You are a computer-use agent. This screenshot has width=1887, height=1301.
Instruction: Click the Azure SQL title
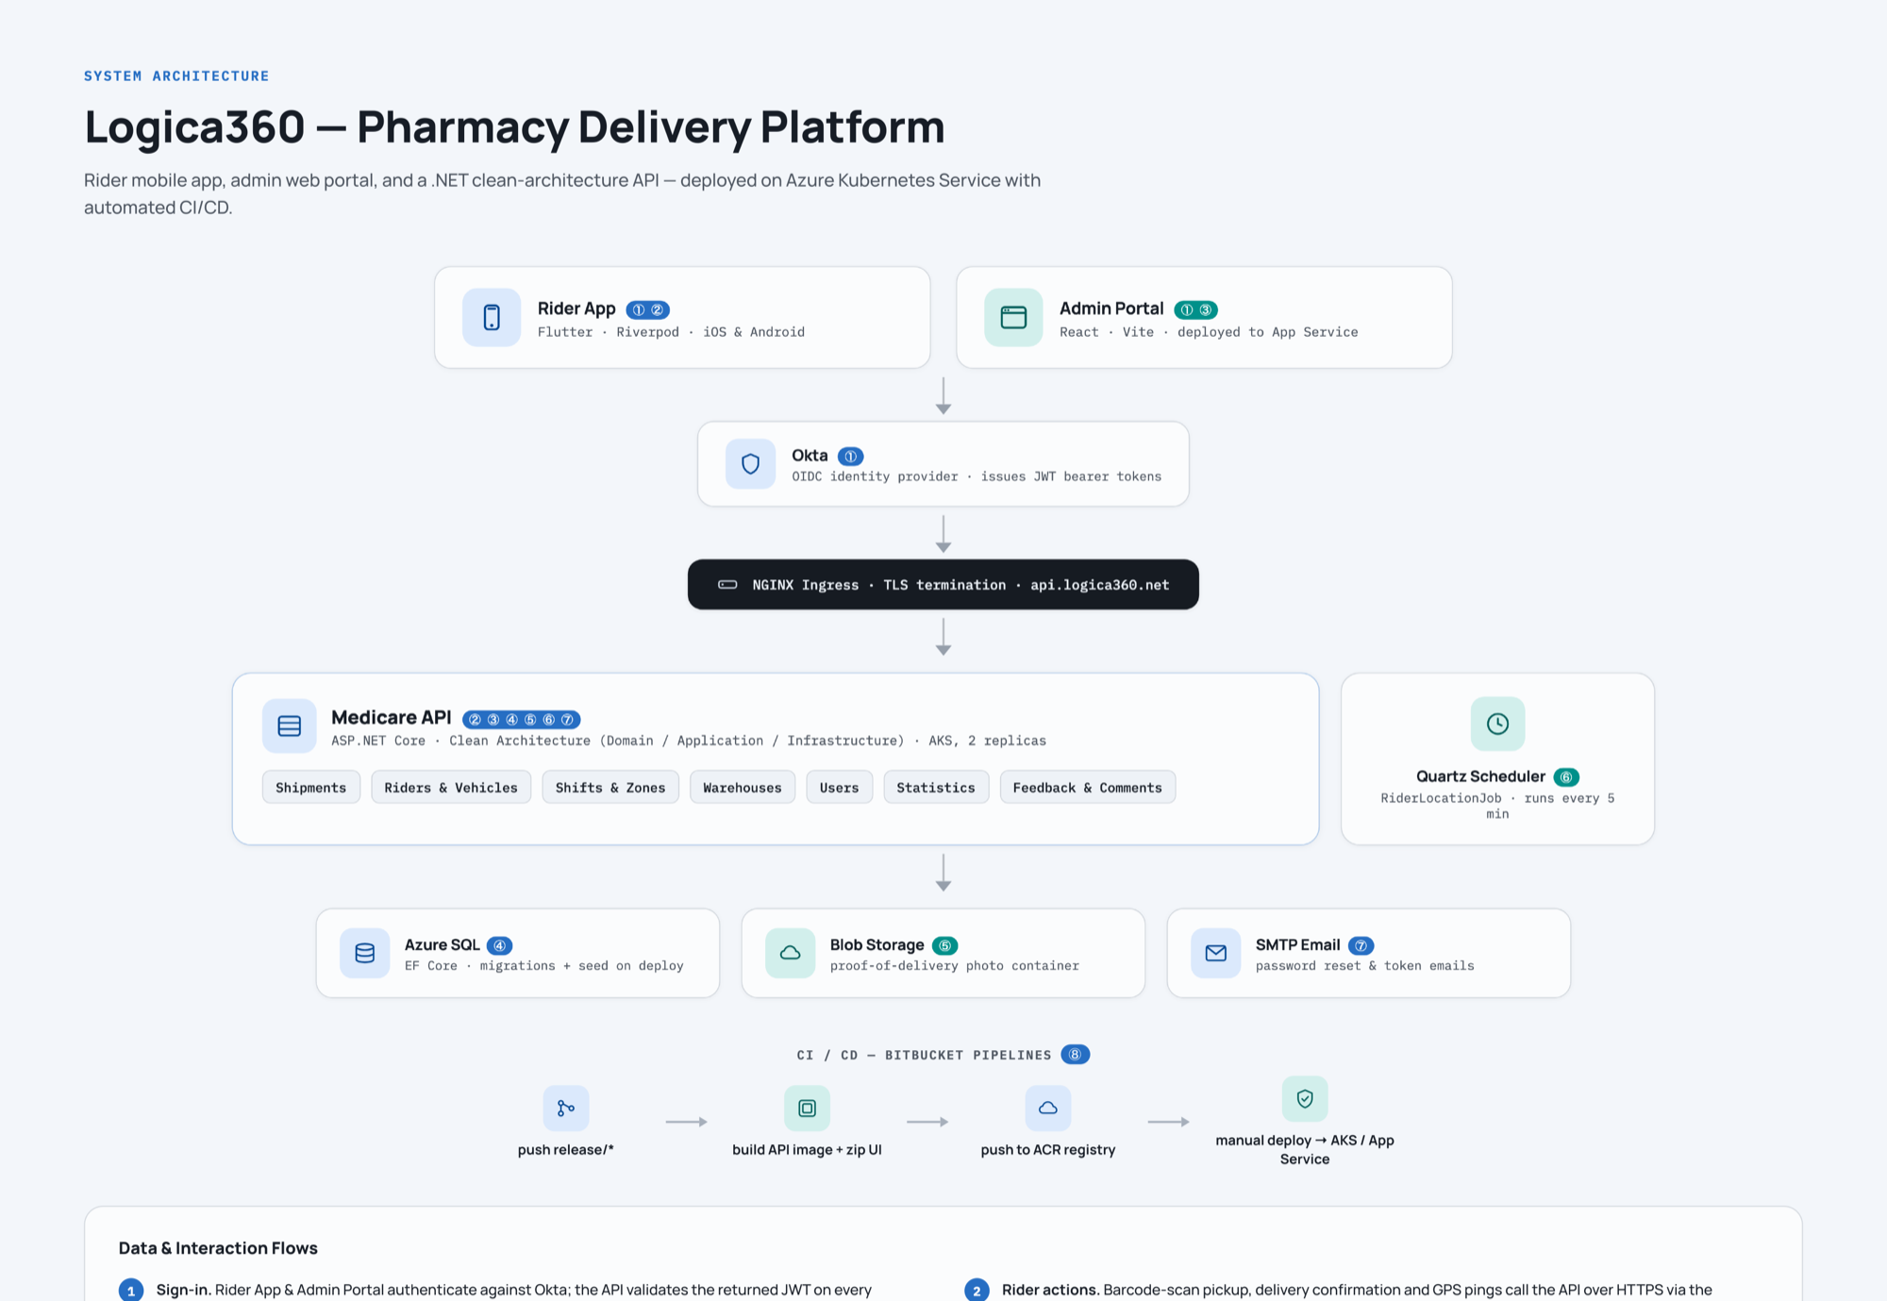443,944
